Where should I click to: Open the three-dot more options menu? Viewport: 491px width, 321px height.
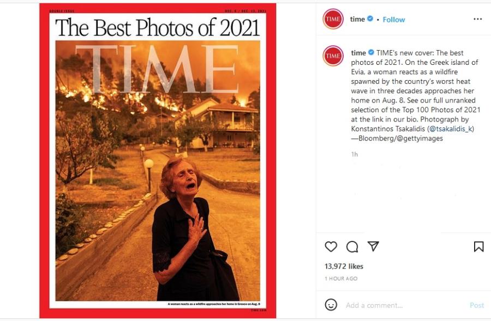click(x=477, y=19)
